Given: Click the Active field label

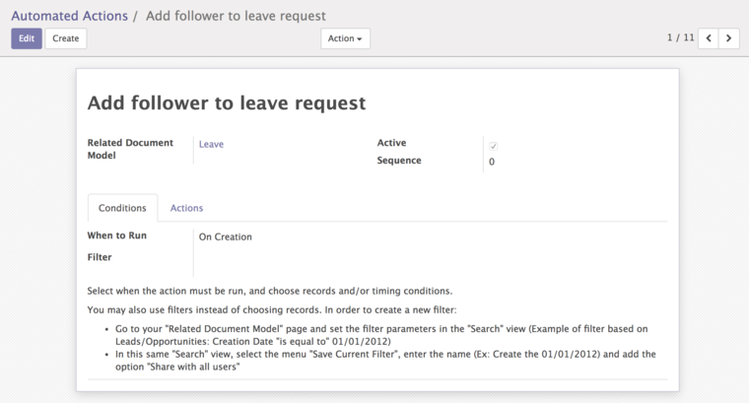Looking at the screenshot, I should coord(391,143).
